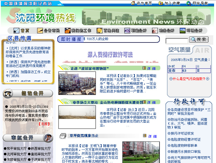Open headline 春季扬尘大整治 金山热电
The height and width of the screenshot is (163, 216).
pyautogui.click(x=108, y=102)
